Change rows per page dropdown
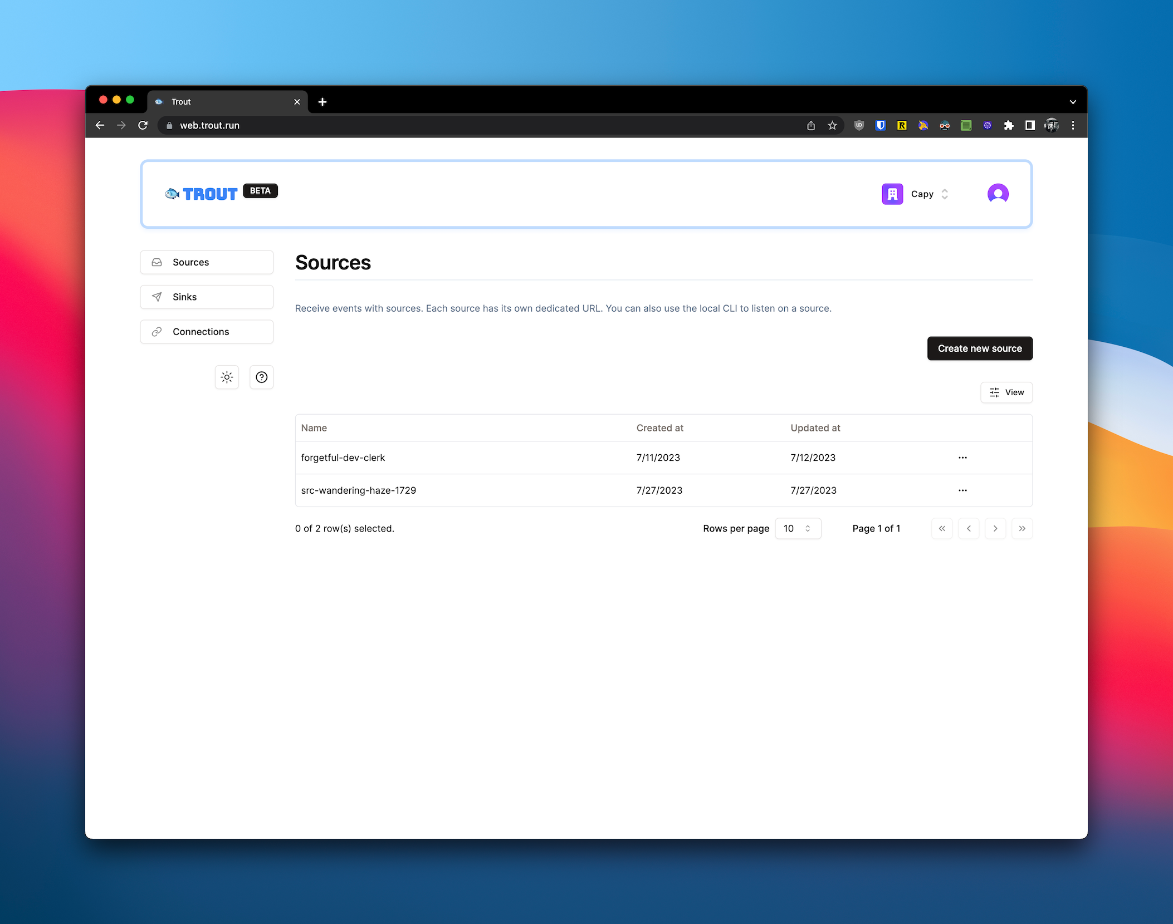The height and width of the screenshot is (924, 1173). coord(798,528)
